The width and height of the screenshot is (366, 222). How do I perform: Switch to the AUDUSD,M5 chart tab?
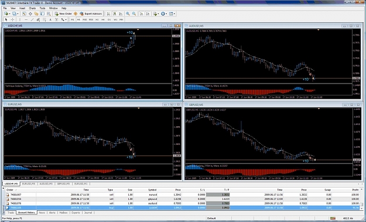[46, 184]
